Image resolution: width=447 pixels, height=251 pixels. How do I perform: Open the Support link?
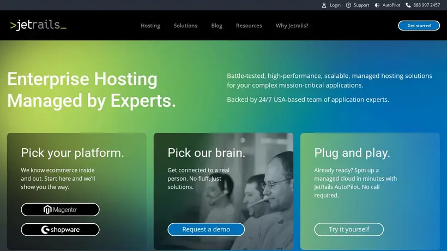pos(361,5)
